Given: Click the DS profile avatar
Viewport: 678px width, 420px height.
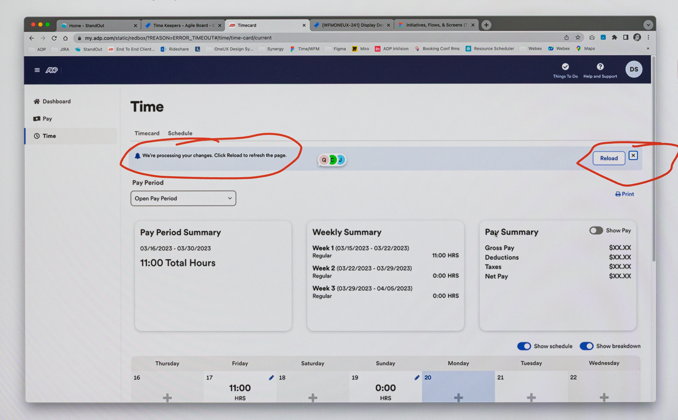Looking at the screenshot, I should (x=633, y=69).
